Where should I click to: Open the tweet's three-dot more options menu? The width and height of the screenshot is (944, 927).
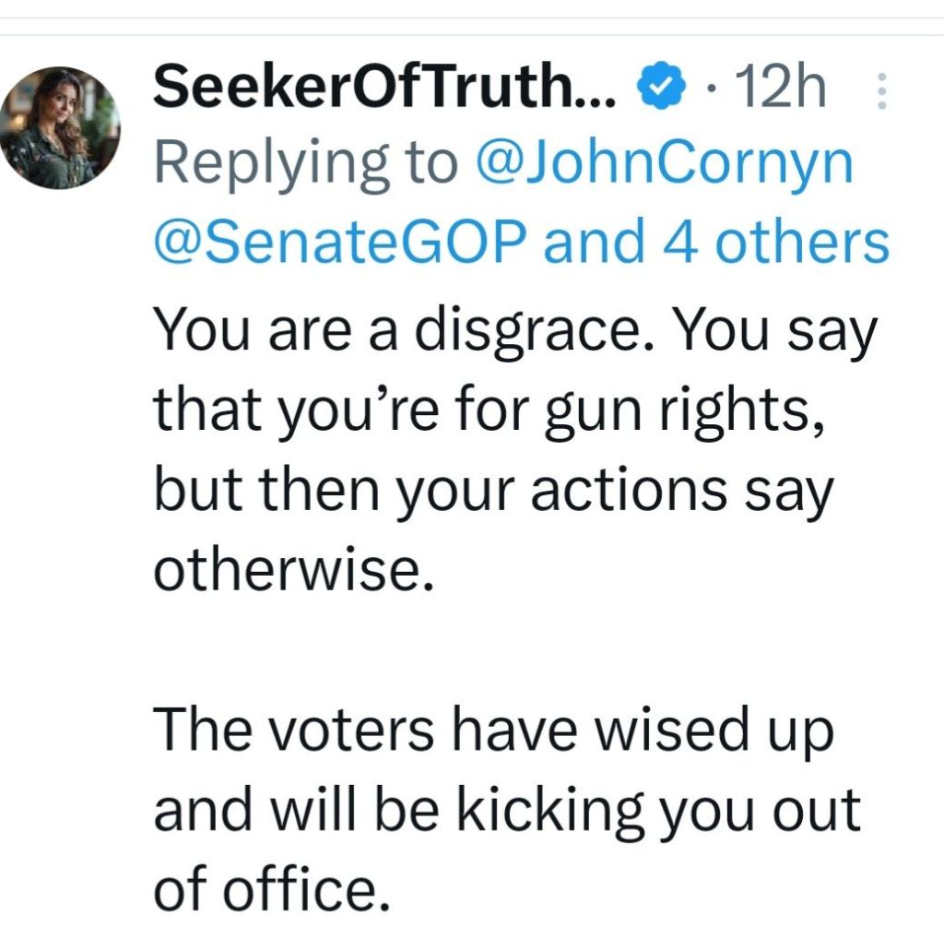tap(881, 91)
